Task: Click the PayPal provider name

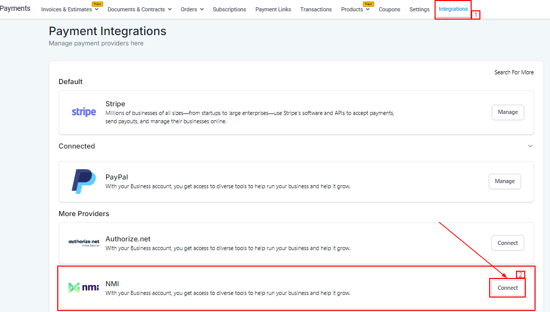Action: pyautogui.click(x=116, y=177)
